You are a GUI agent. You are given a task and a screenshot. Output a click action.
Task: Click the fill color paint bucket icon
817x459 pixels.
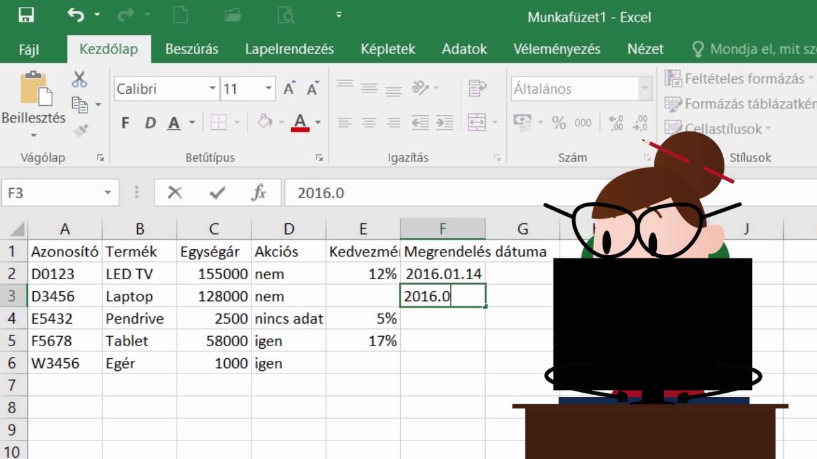click(264, 122)
